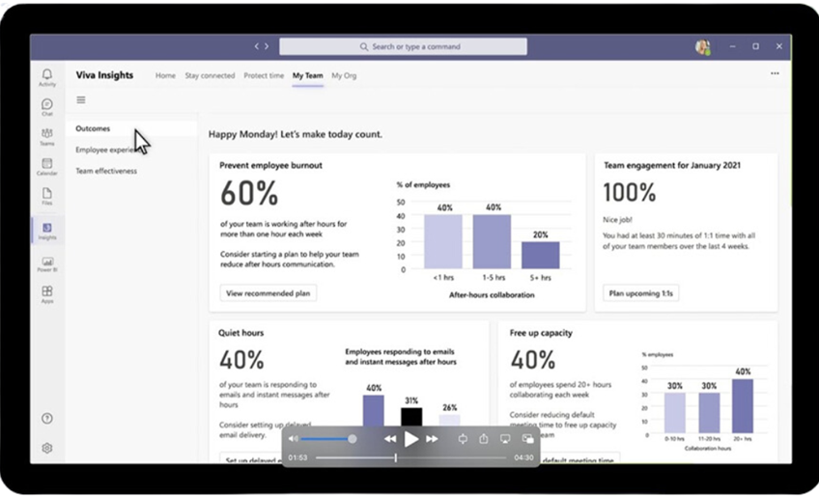Select Outcomes in the left menu
819x496 pixels.
click(x=131, y=128)
